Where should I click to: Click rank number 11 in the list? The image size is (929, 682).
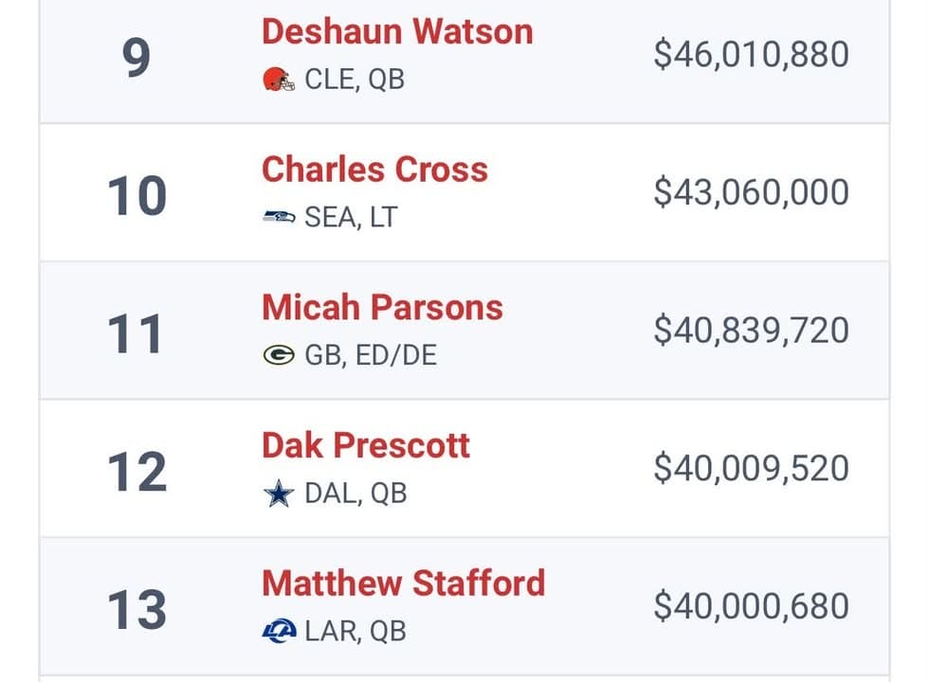(x=136, y=333)
